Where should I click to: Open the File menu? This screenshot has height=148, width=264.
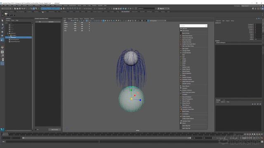pyautogui.click(x=2, y=5)
